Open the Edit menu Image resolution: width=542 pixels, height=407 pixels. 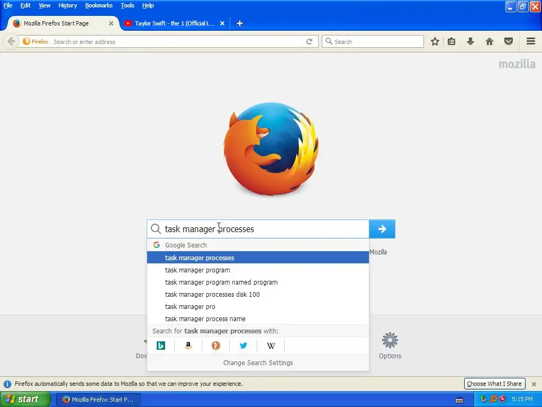click(x=25, y=5)
